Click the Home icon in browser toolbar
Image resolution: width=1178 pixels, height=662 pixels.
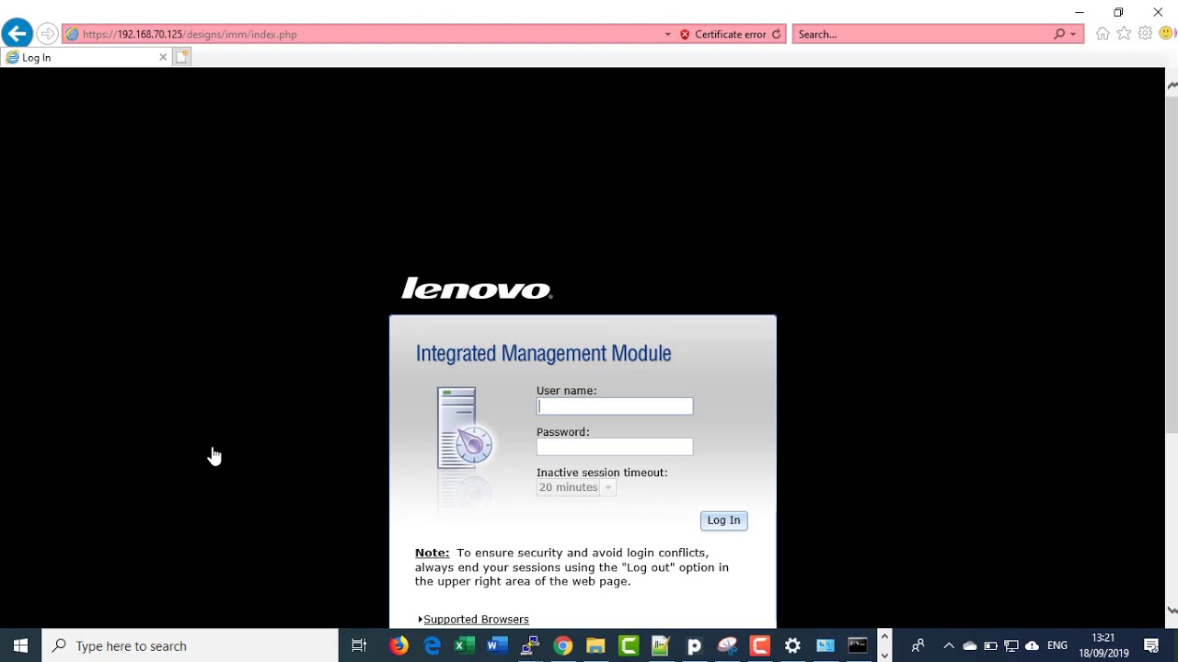(x=1103, y=34)
